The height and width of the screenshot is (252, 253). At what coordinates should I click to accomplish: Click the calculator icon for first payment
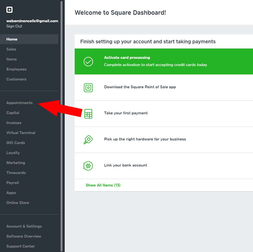(88, 114)
